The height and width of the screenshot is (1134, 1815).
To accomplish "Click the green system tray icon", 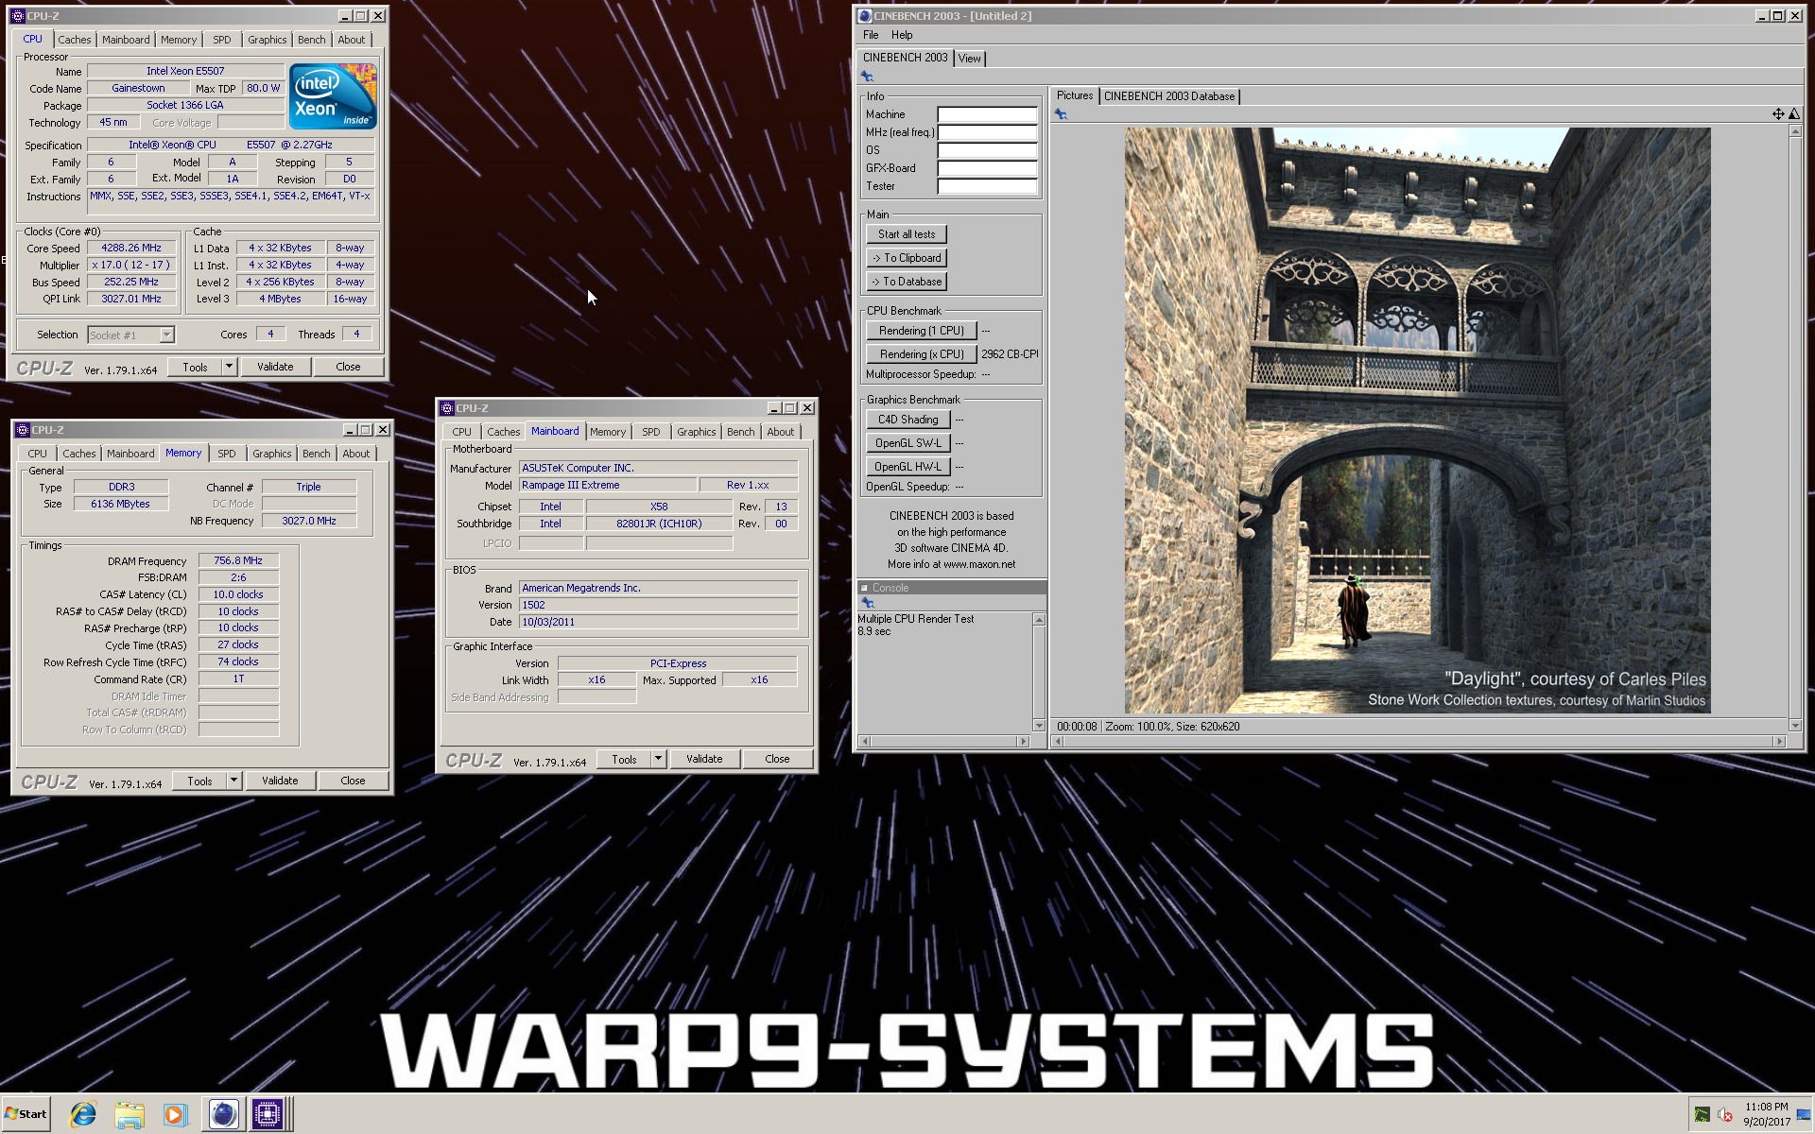I will pos(1702,1114).
